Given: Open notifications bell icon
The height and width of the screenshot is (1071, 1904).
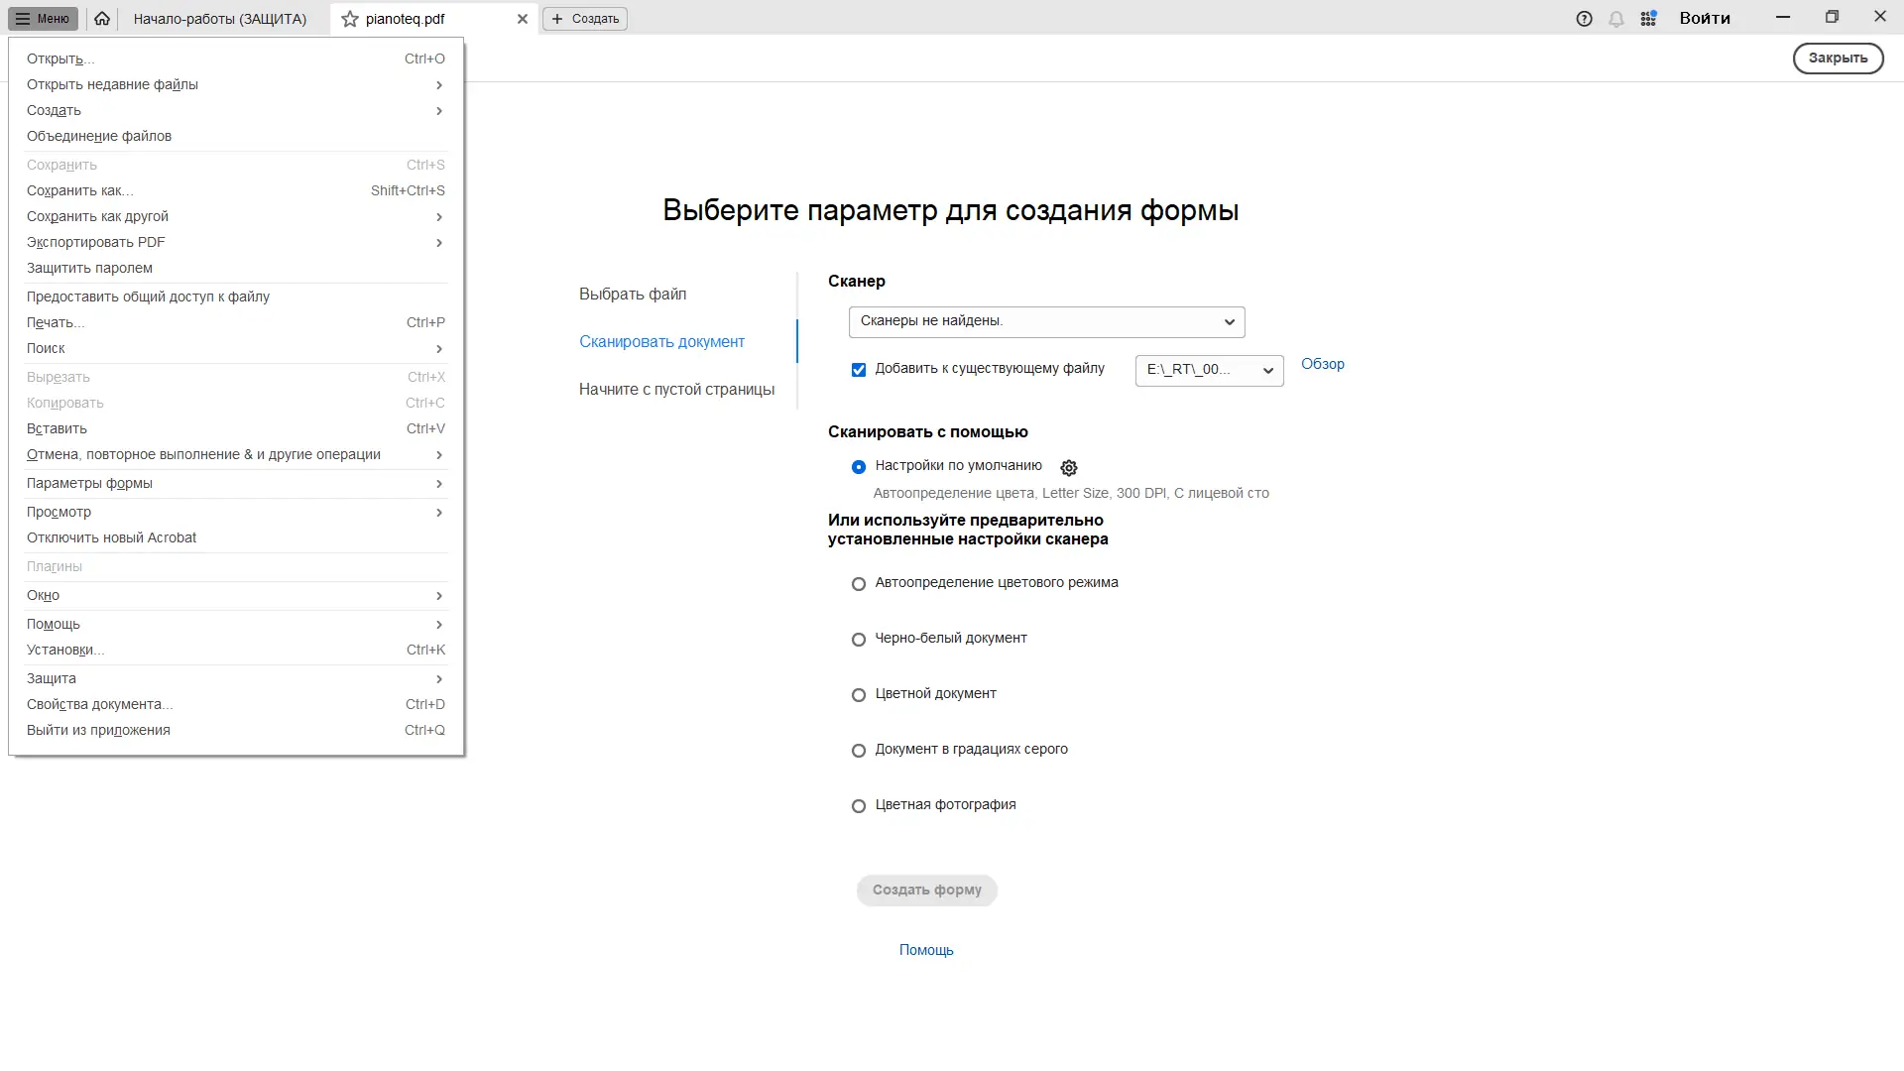Looking at the screenshot, I should tap(1616, 19).
